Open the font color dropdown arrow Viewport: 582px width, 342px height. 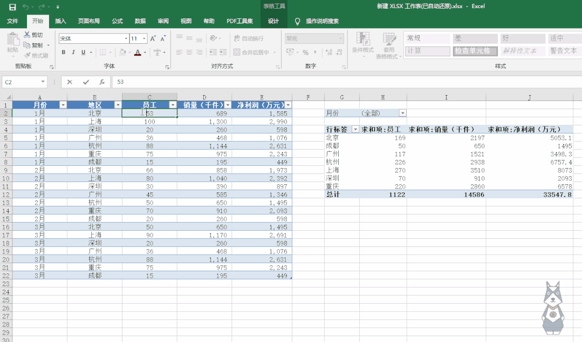[x=145, y=52]
